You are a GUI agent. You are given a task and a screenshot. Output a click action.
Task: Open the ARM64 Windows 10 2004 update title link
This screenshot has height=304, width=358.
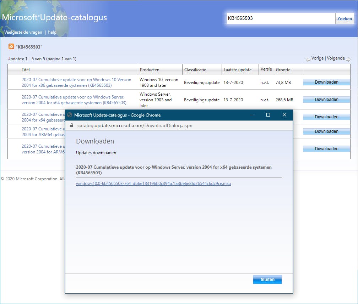(43, 131)
